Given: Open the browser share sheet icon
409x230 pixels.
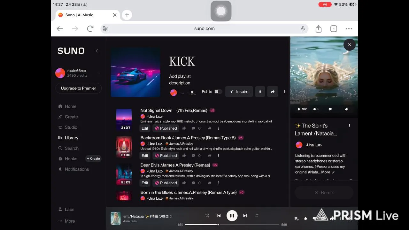Looking at the screenshot, I should point(319,29).
